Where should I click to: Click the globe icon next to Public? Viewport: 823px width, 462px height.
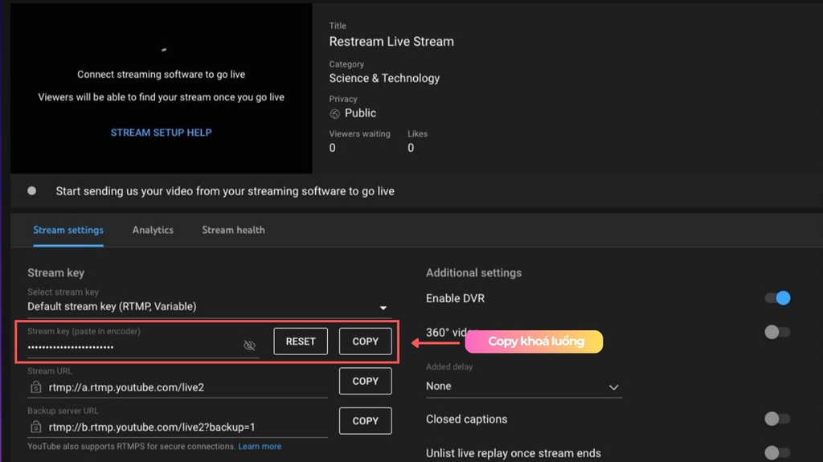pyautogui.click(x=334, y=113)
